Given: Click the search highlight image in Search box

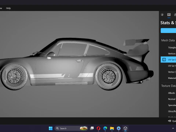Looking at the screenshot, I should (x=84, y=128).
